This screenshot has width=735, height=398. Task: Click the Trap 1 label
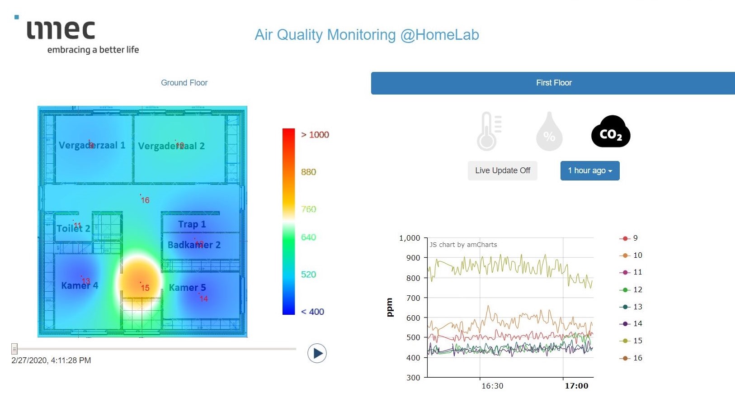click(192, 224)
